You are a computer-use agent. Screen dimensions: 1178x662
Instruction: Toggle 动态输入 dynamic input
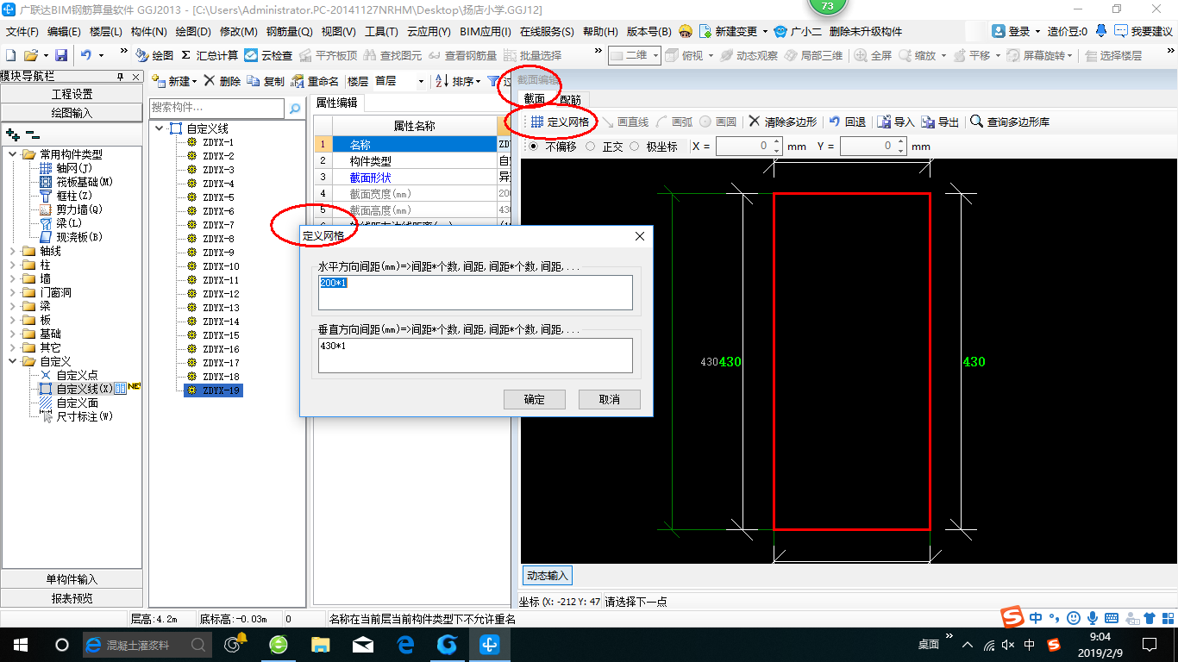[547, 575]
